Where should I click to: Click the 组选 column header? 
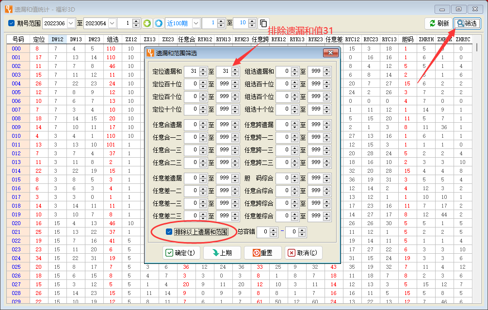coord(113,39)
